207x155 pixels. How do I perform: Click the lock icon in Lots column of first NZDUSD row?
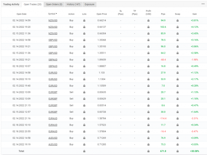coord(84,20)
